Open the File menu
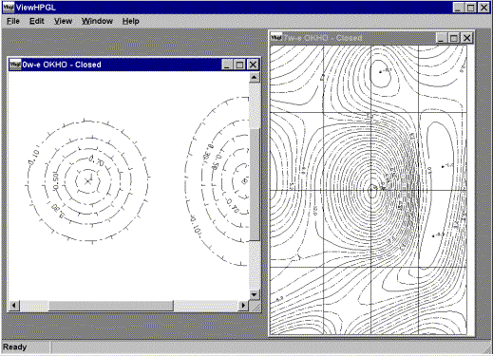 tap(13, 21)
